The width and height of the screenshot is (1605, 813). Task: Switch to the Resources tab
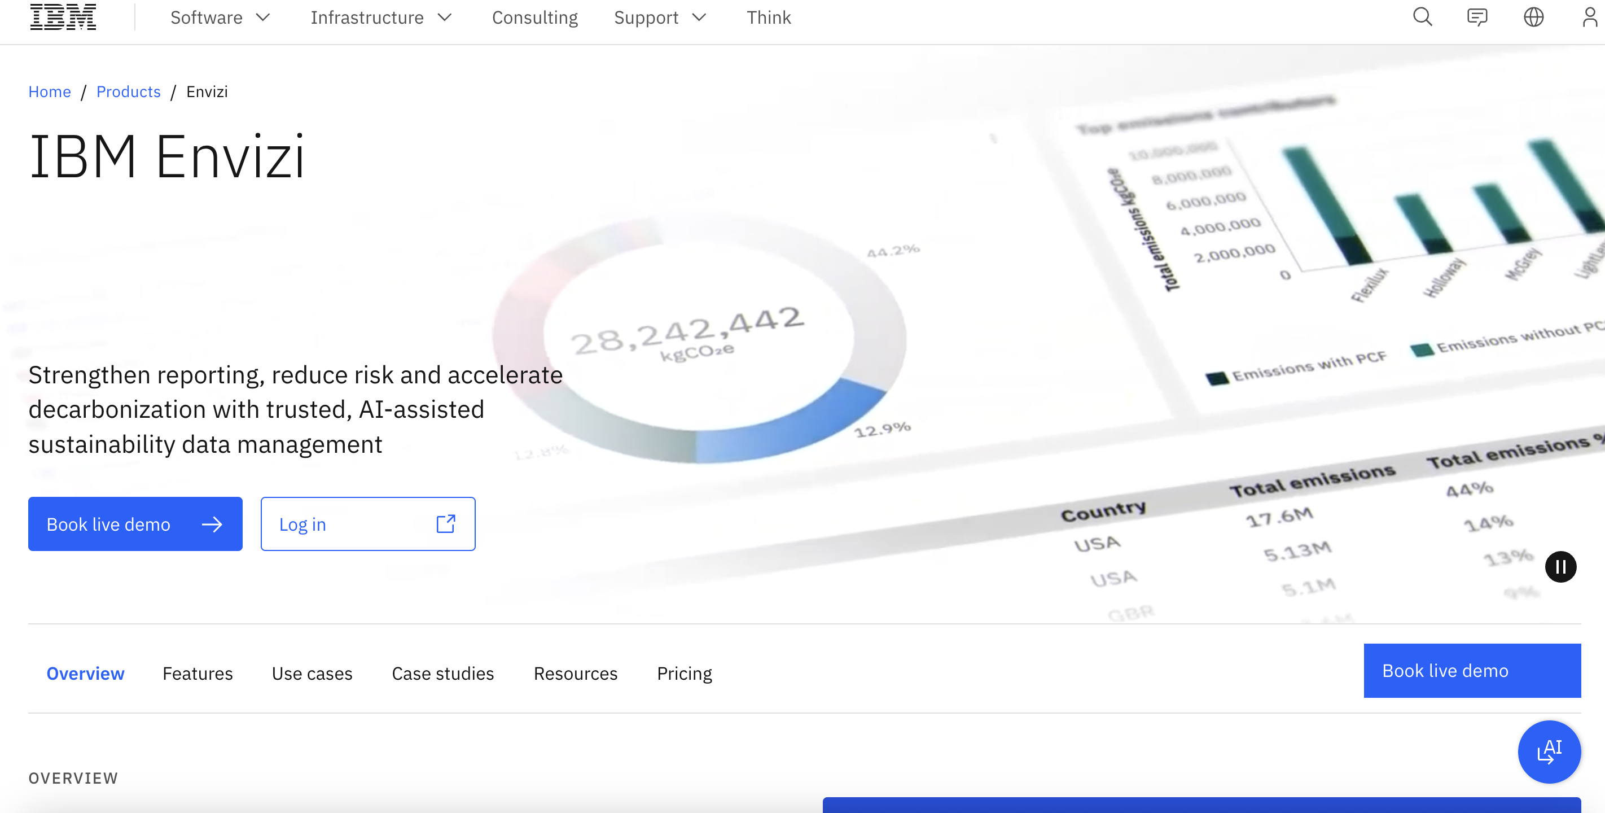pos(575,674)
